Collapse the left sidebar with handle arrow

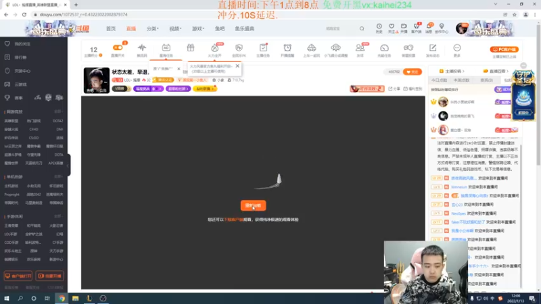(x=68, y=165)
